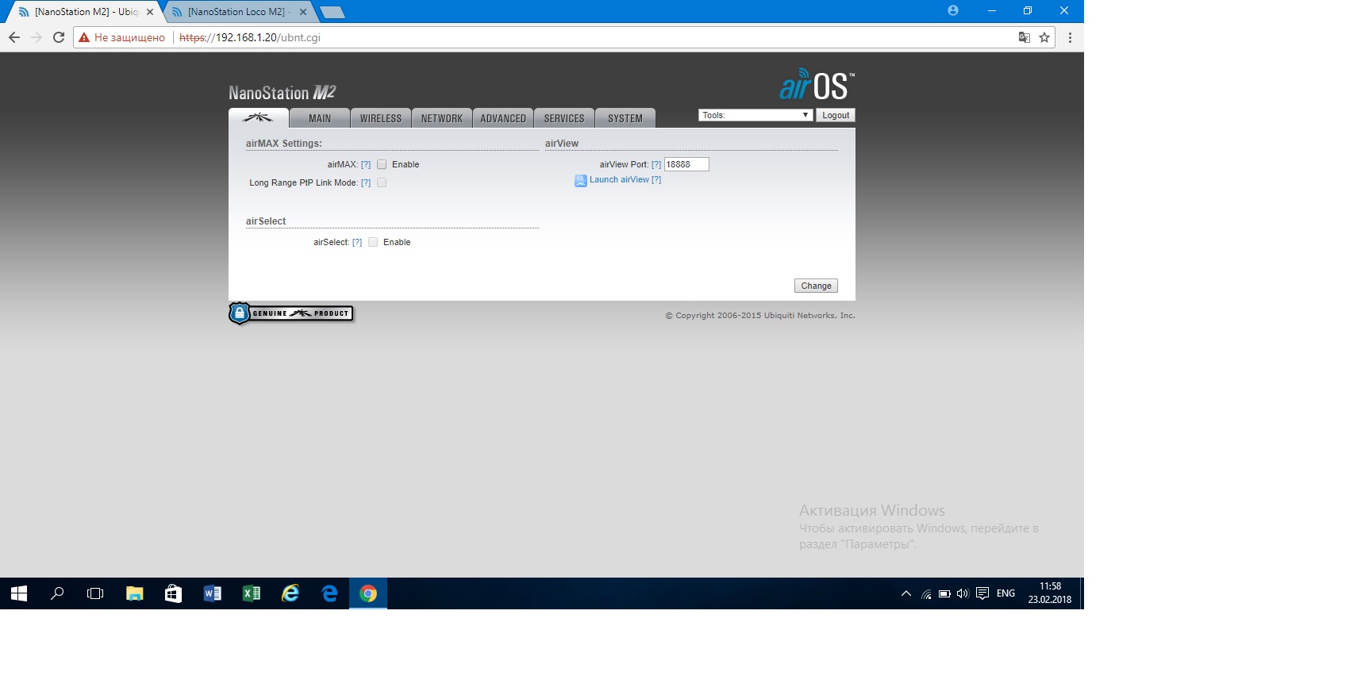Open Chrome menu (three dots)
The height and width of the screenshot is (695, 1365).
[x=1070, y=37]
